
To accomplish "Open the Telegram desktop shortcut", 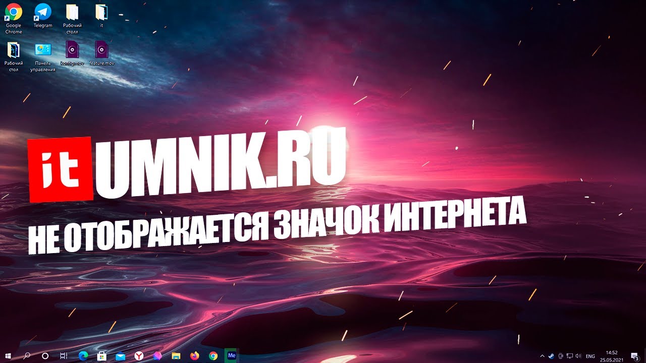I will pyautogui.click(x=43, y=16).
